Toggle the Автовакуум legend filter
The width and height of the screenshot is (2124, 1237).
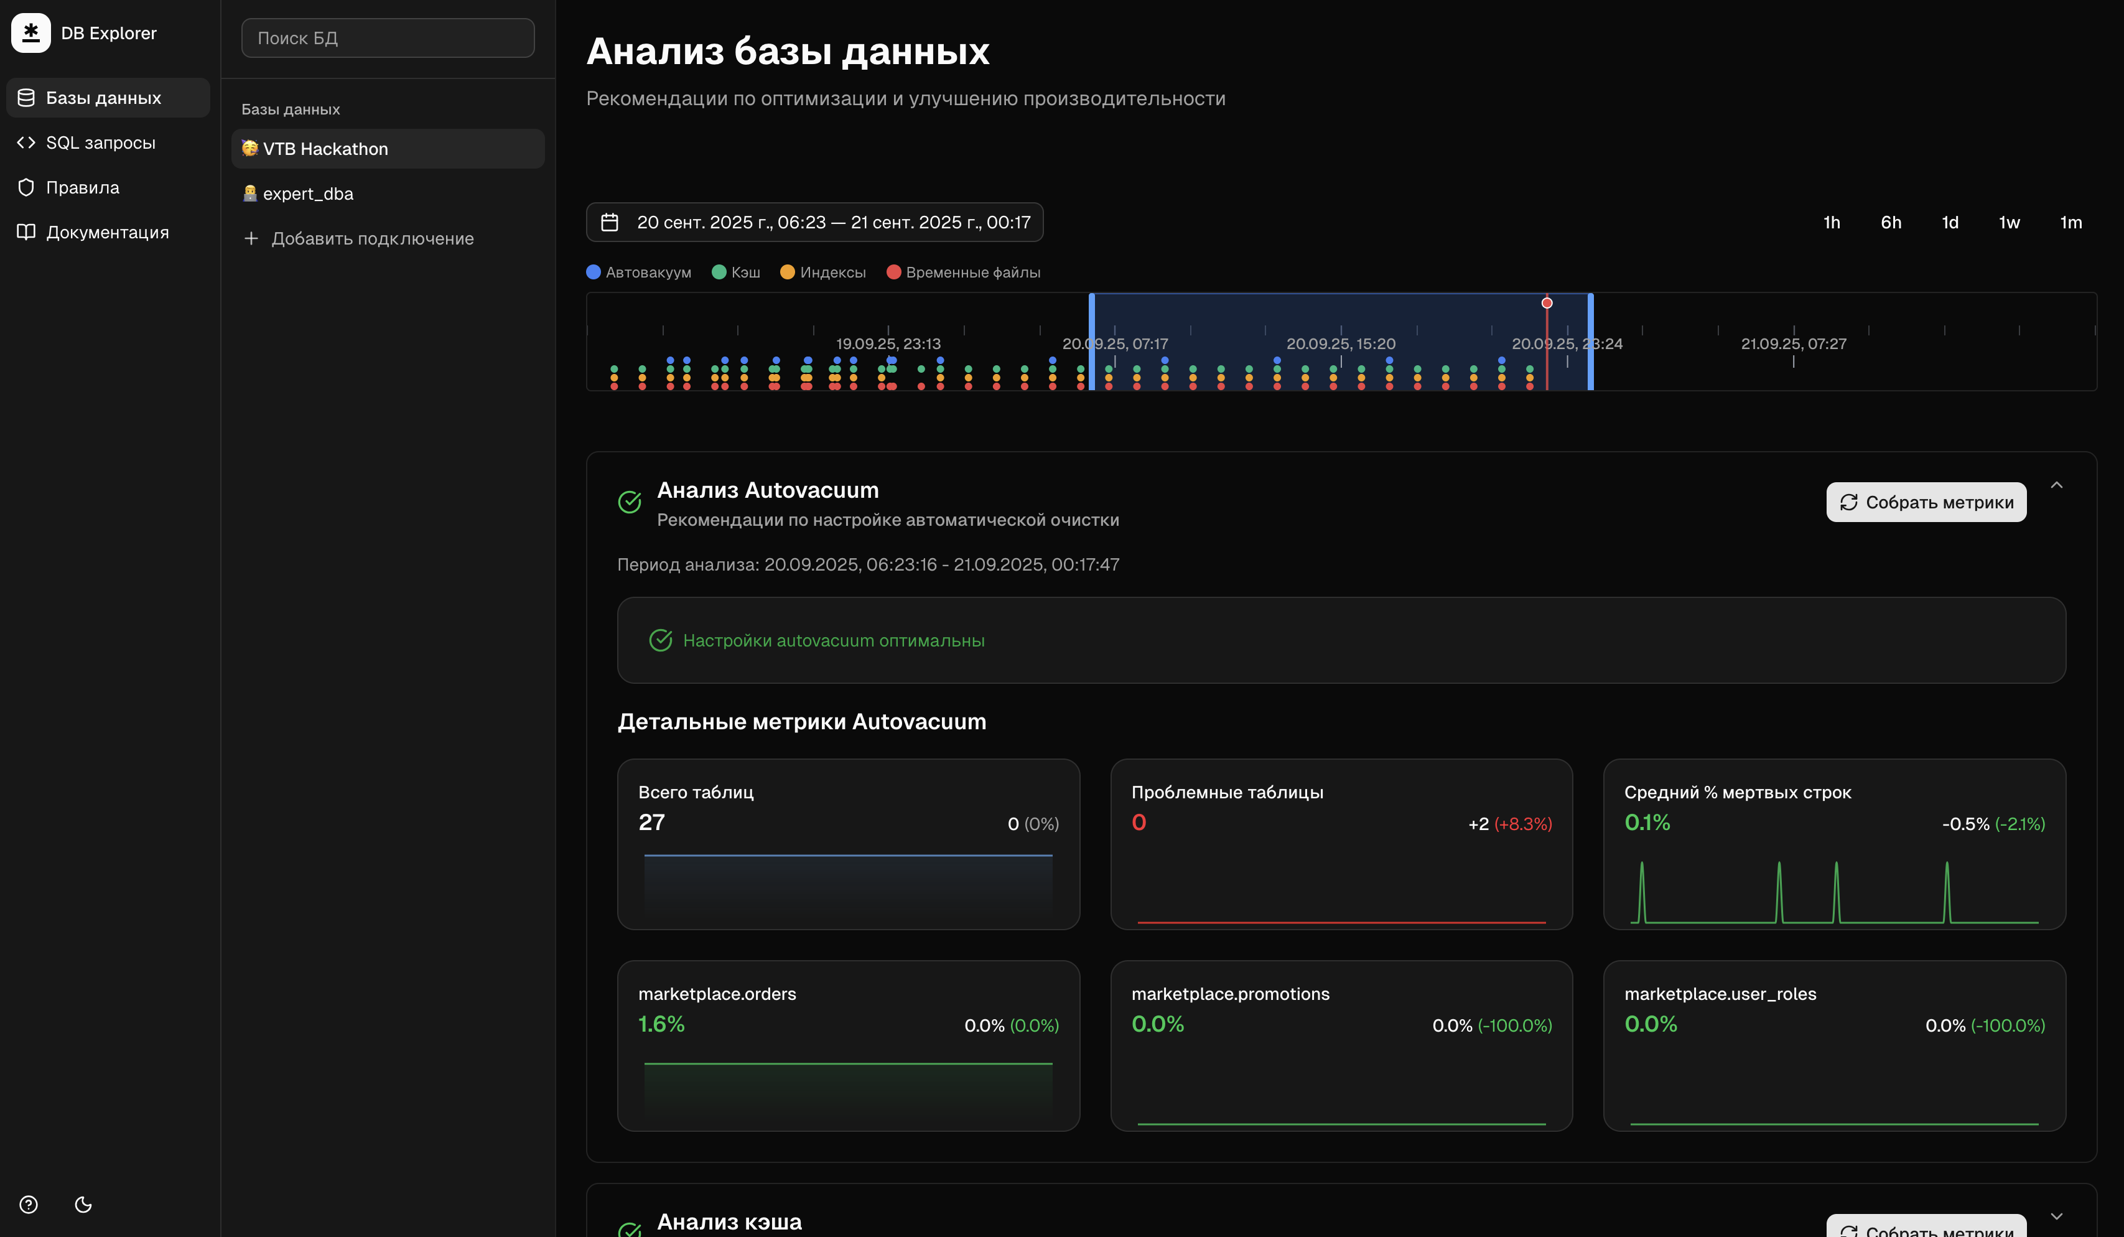coord(639,273)
